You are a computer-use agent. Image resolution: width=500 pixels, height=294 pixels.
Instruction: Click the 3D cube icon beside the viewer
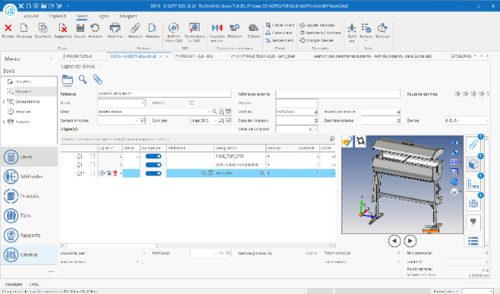coord(473,164)
